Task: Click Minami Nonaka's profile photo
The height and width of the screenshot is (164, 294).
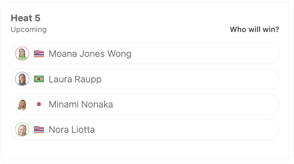Action: pos(22,104)
